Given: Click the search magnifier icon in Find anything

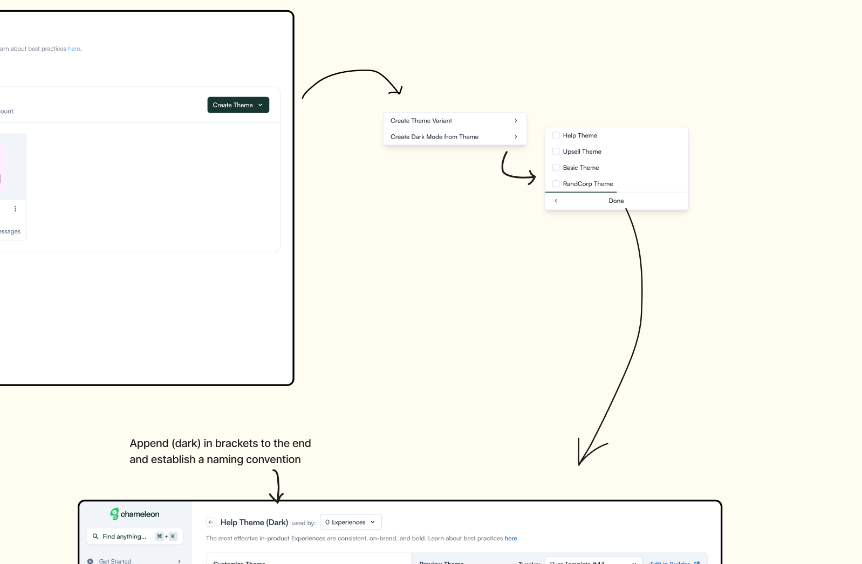Looking at the screenshot, I should [95, 537].
